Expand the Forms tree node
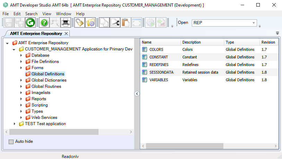Screen dimensions: 282x159 (x=21, y=68)
